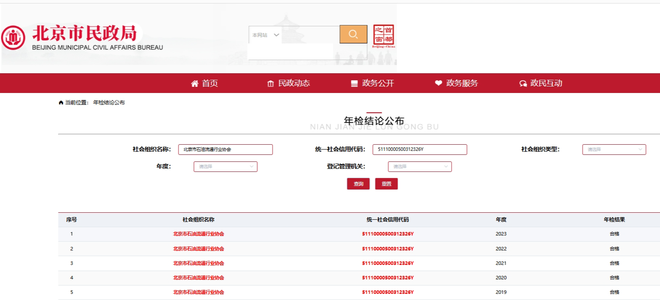This screenshot has width=660, height=300.
Task: Open the 年度 year dropdown
Action: click(x=225, y=167)
